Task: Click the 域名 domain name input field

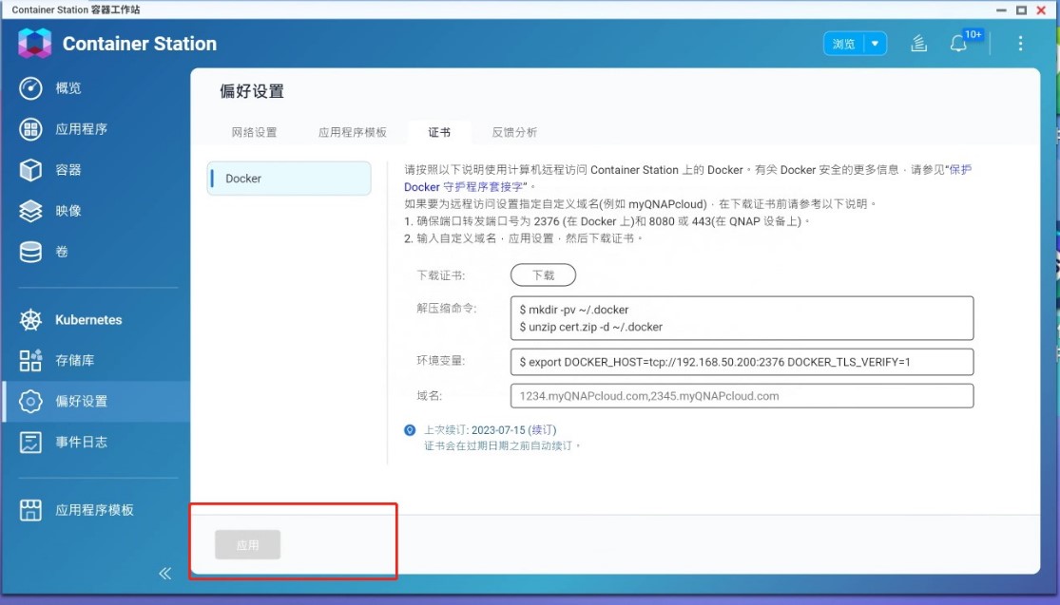Action: [742, 396]
